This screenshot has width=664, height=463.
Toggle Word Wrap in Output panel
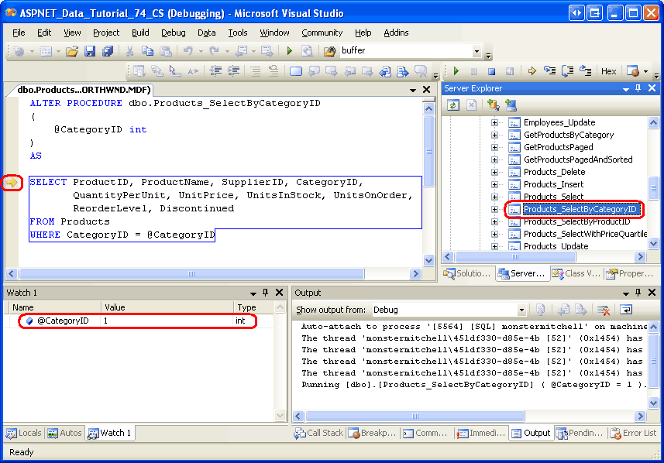tap(626, 310)
